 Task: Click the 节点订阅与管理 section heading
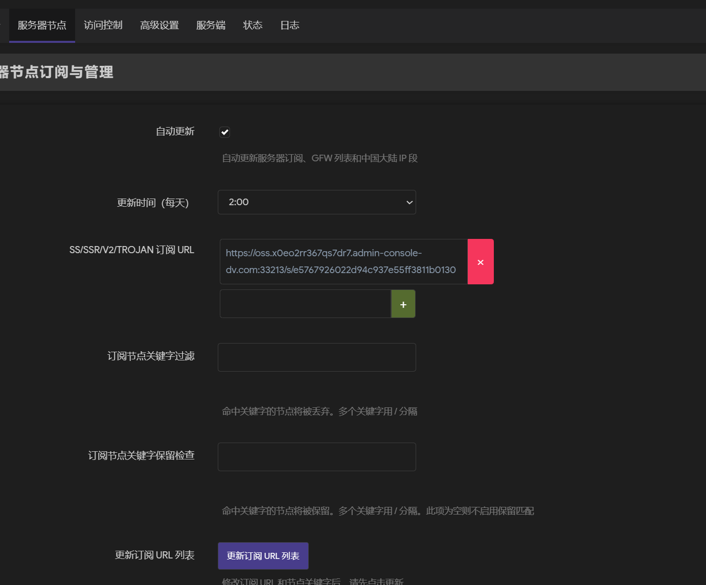(56, 72)
